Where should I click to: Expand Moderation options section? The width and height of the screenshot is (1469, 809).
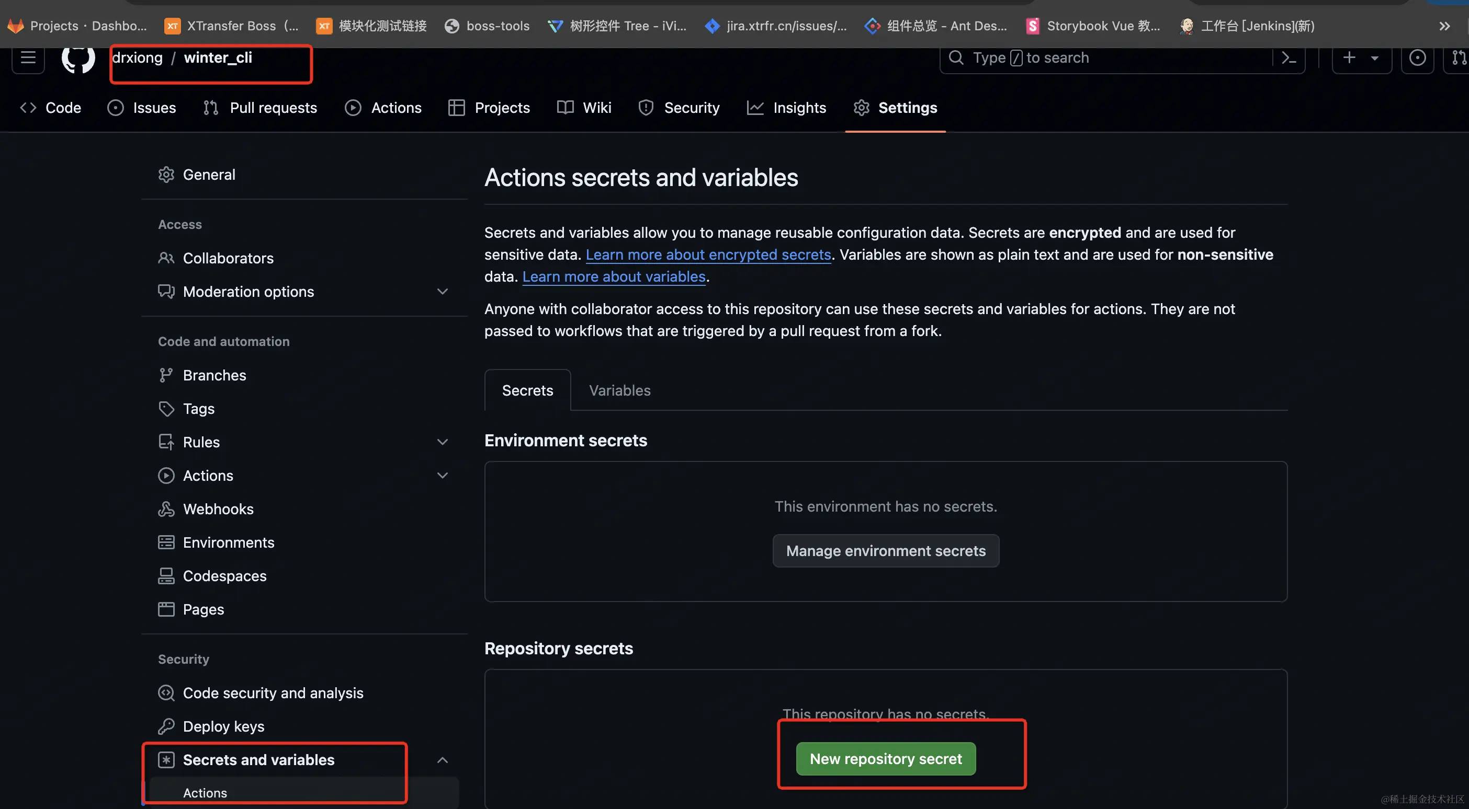(x=442, y=292)
